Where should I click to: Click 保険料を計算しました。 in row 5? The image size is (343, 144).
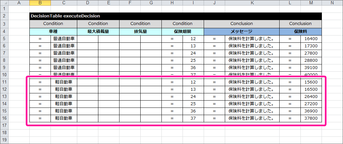(252, 39)
